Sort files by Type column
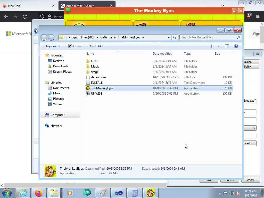This screenshot has height=198, width=264. [187, 54]
